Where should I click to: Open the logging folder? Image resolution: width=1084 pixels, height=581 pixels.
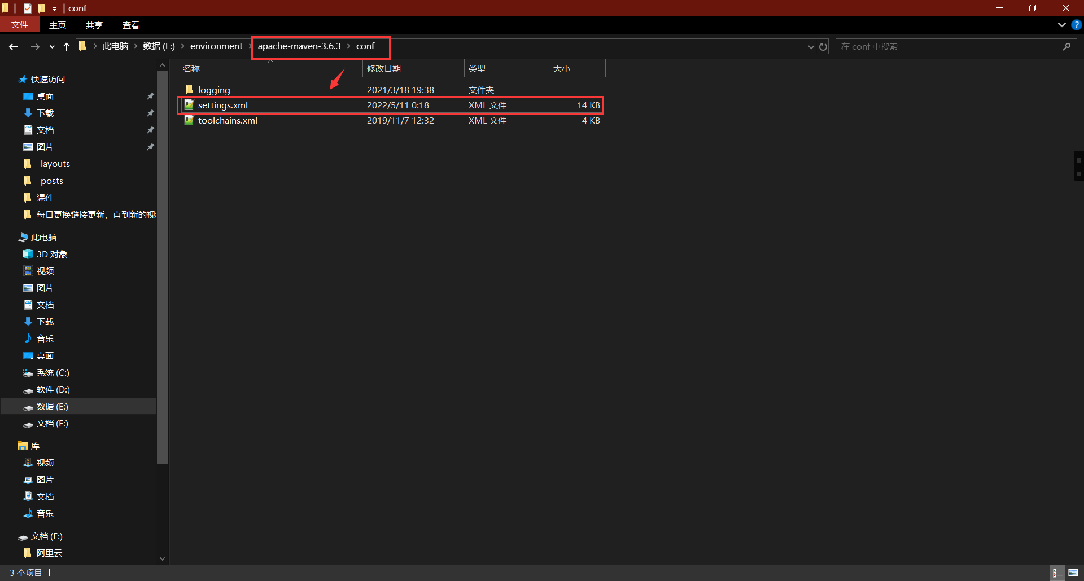coord(214,90)
